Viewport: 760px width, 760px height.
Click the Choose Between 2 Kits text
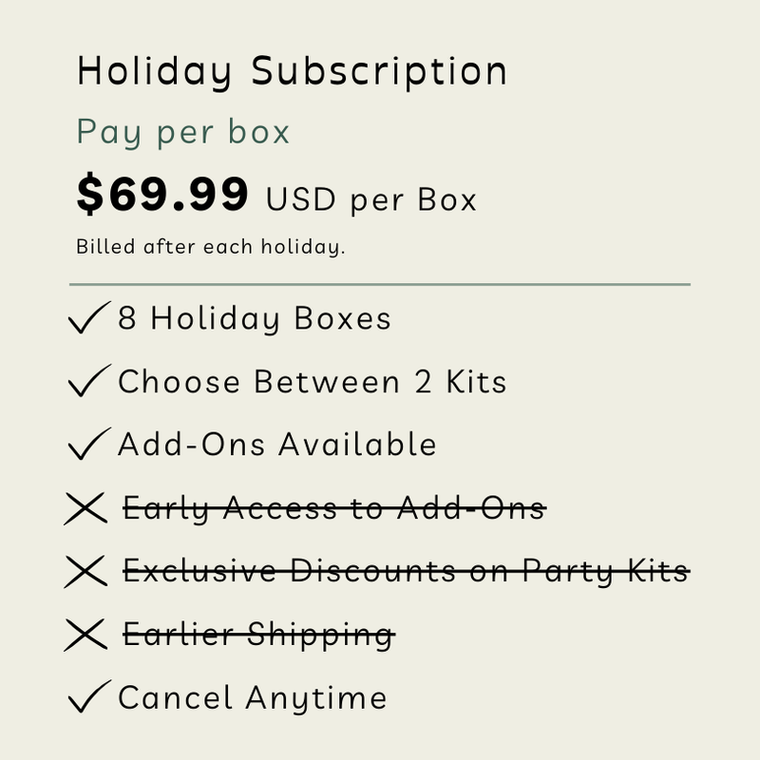tap(313, 382)
